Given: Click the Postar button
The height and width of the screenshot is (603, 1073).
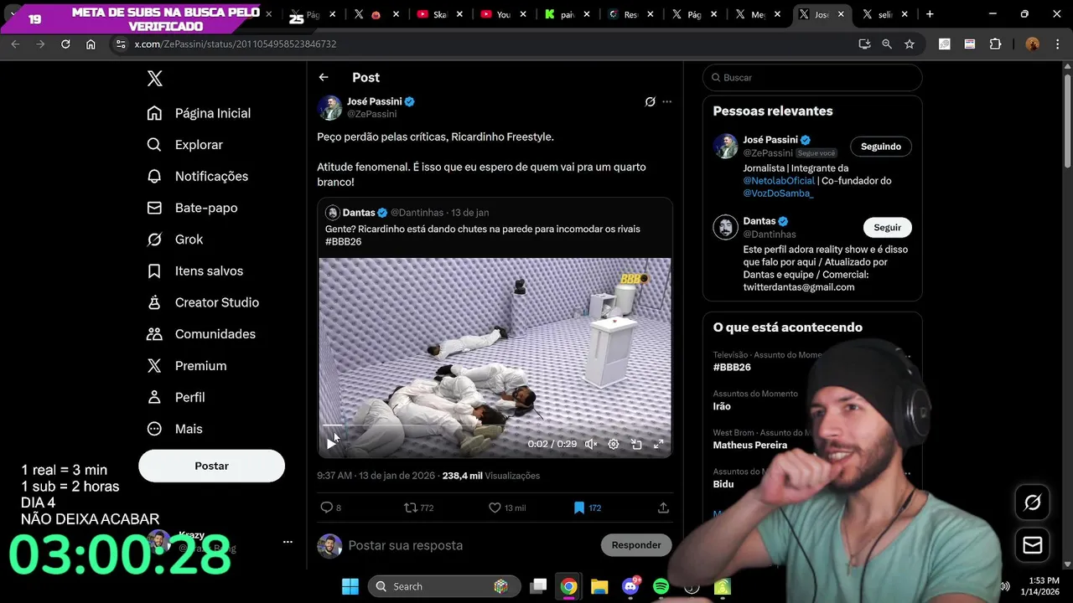Looking at the screenshot, I should [x=211, y=466].
